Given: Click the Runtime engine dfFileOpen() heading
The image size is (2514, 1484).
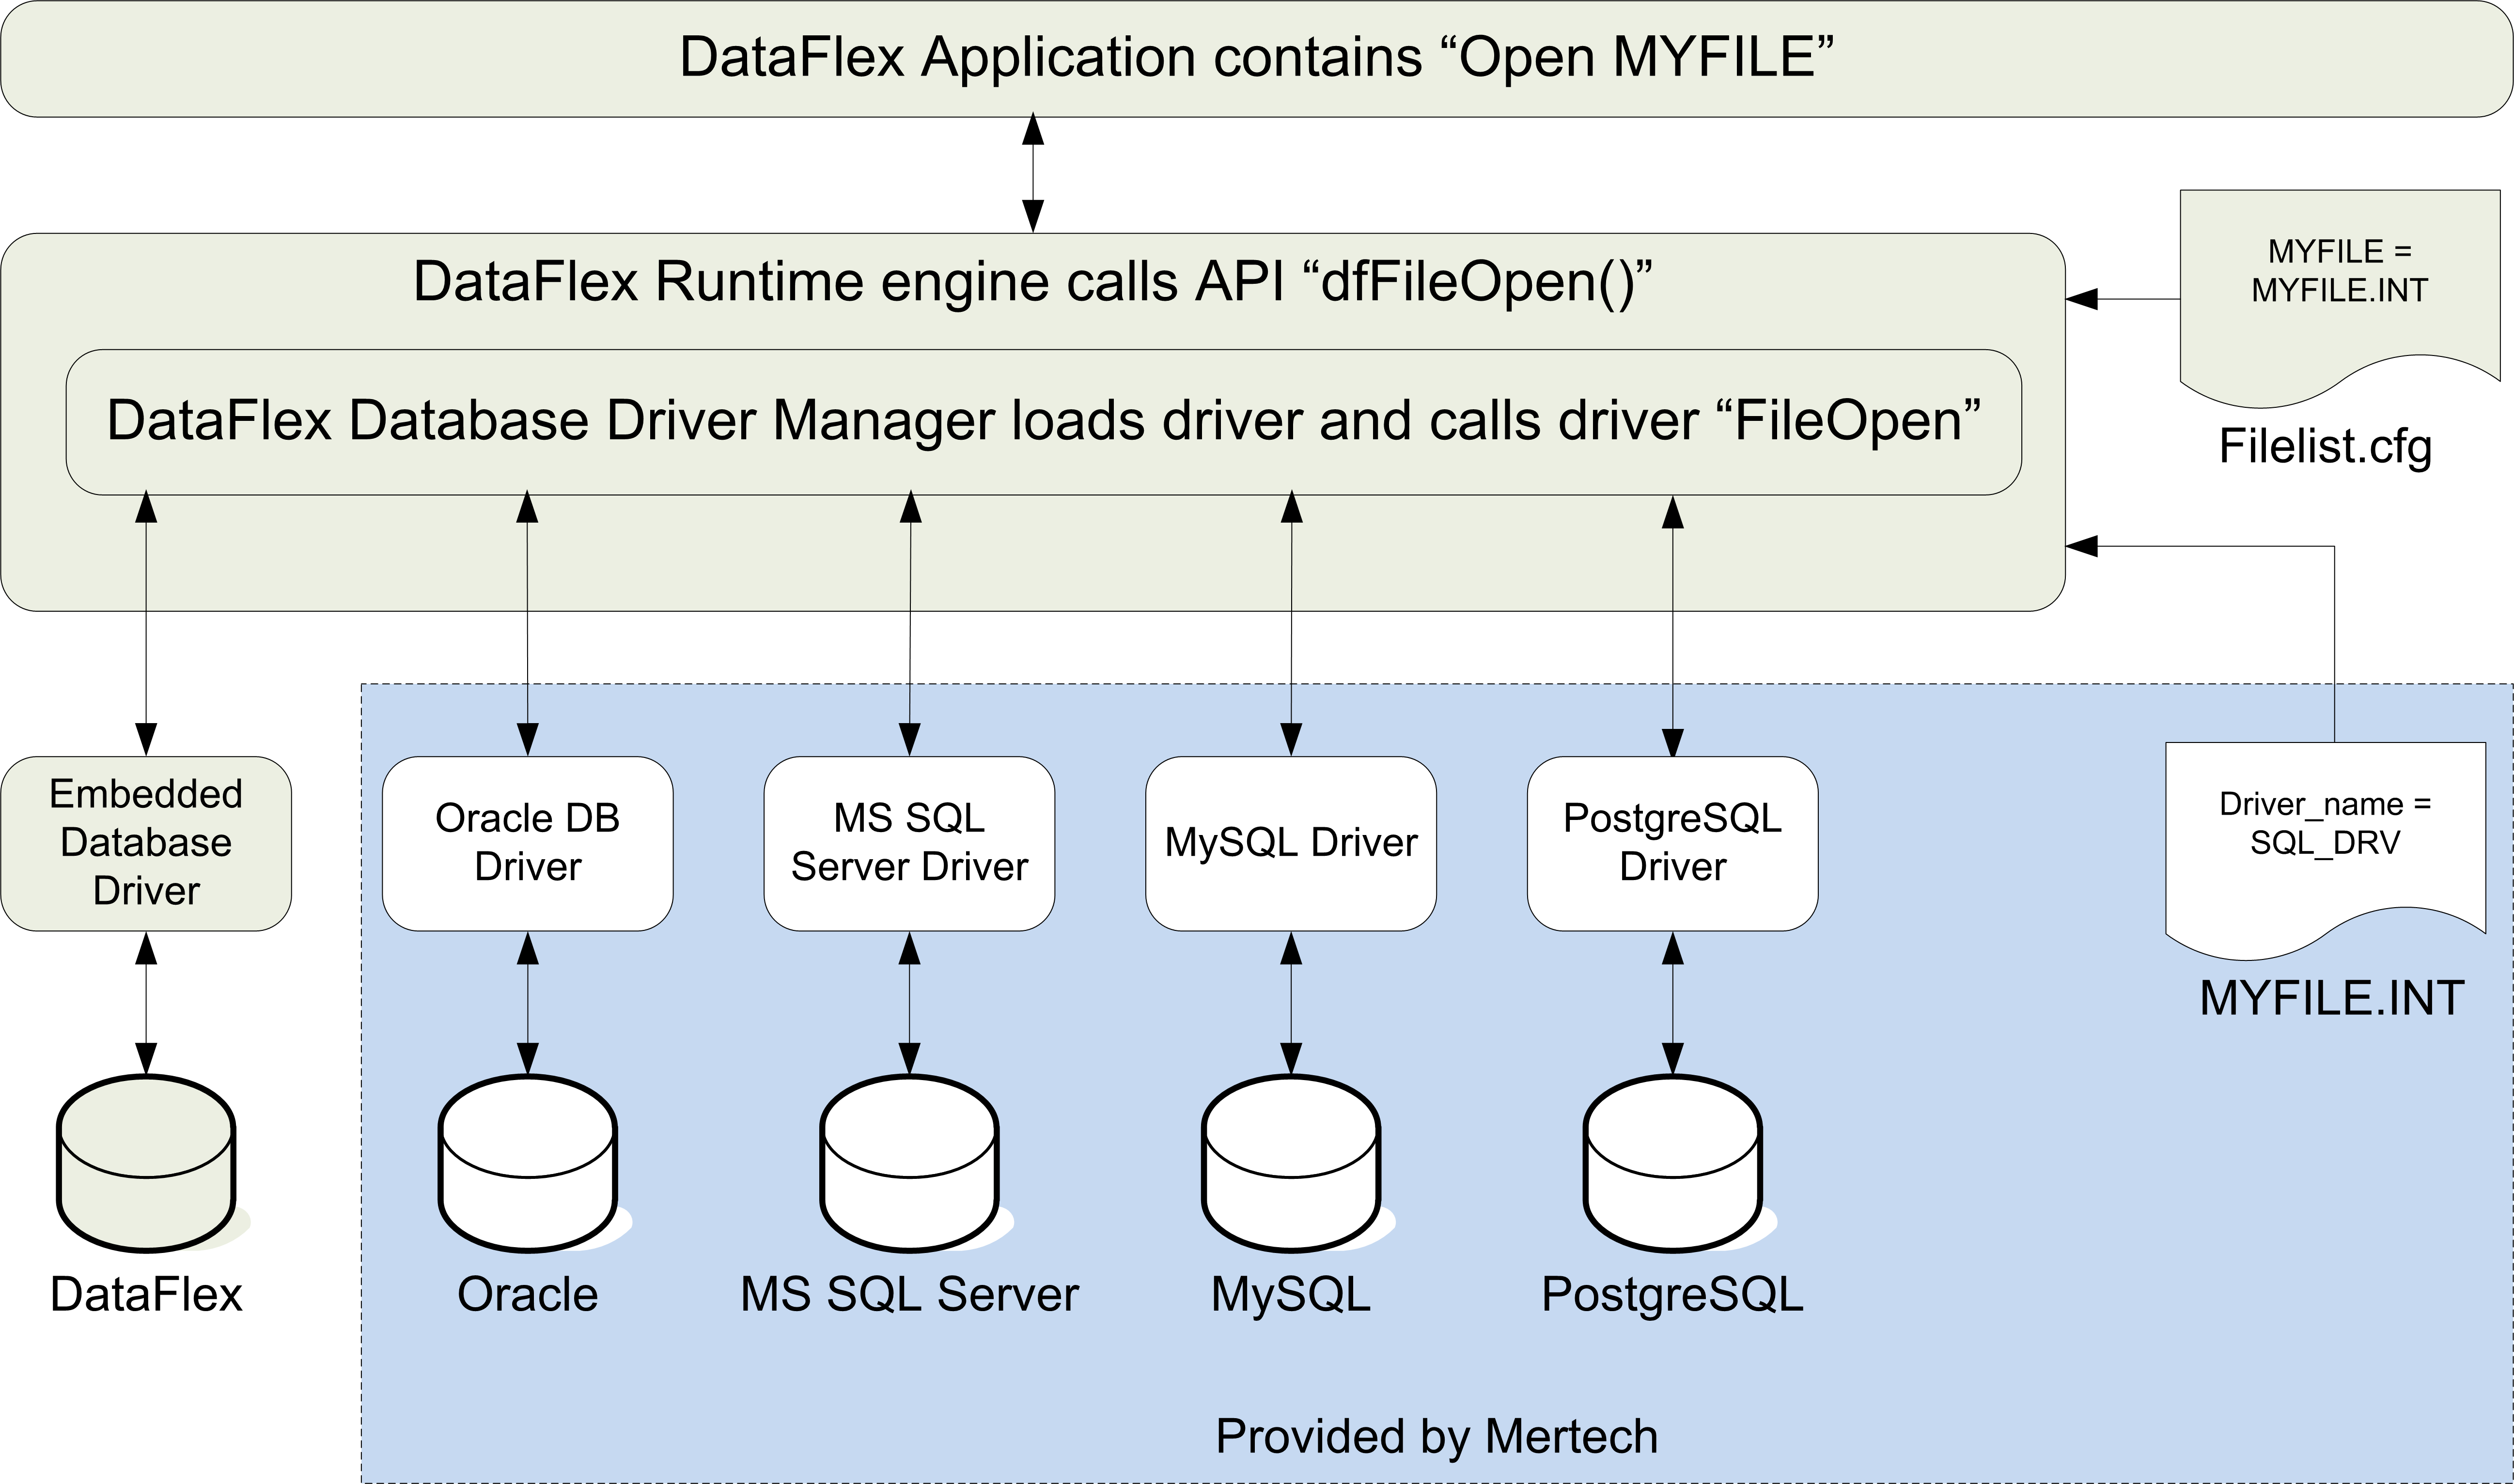Looking at the screenshot, I should tap(1032, 281).
